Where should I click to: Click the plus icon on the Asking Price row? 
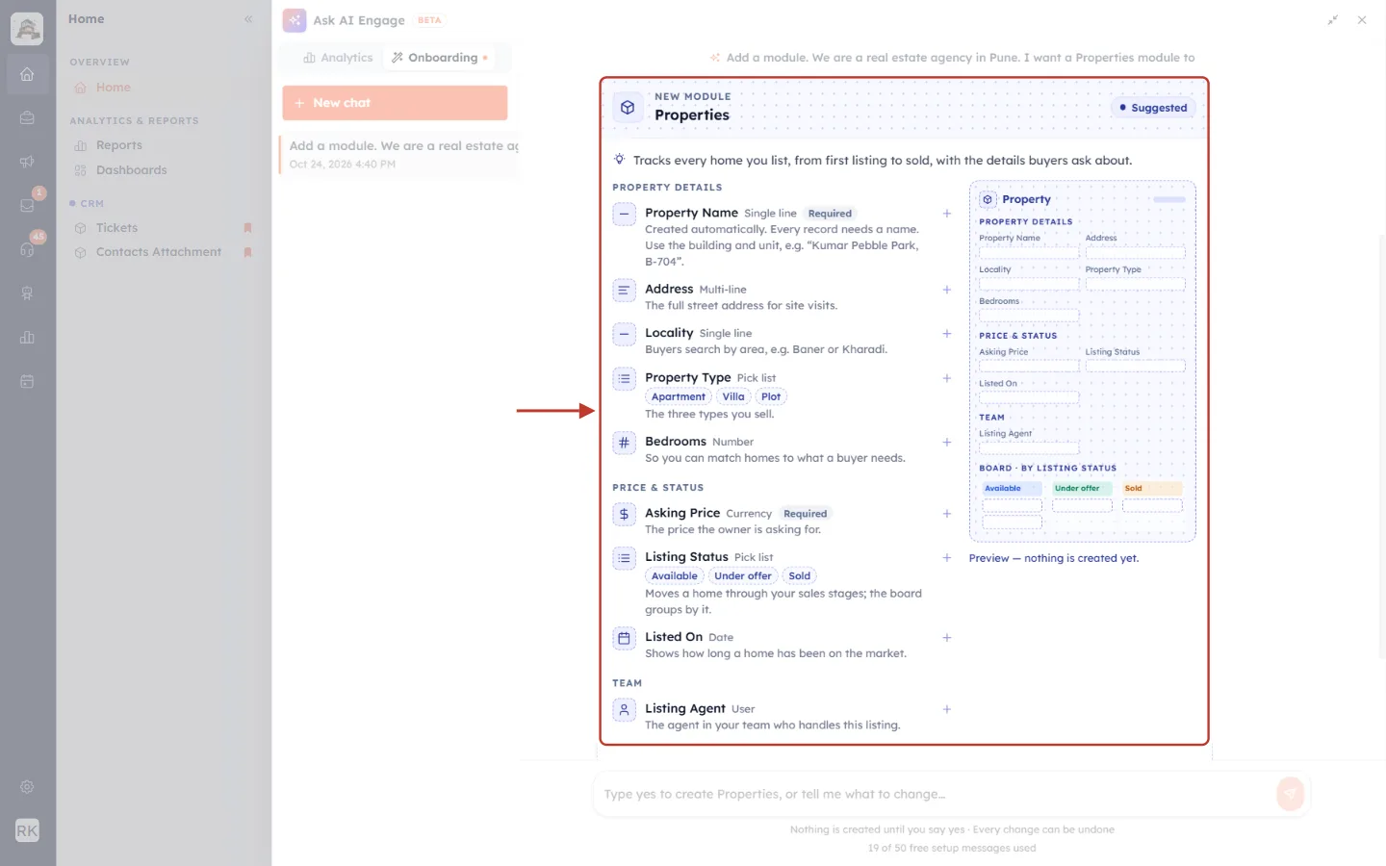pos(947,514)
